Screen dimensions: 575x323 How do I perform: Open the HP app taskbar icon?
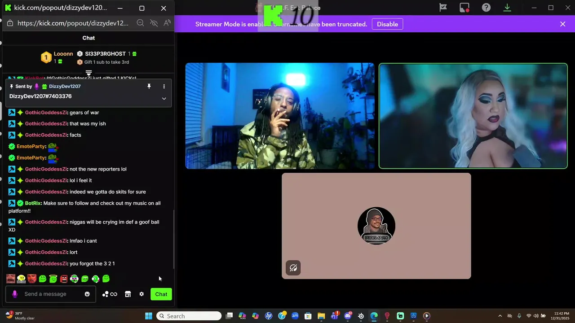(x=269, y=316)
